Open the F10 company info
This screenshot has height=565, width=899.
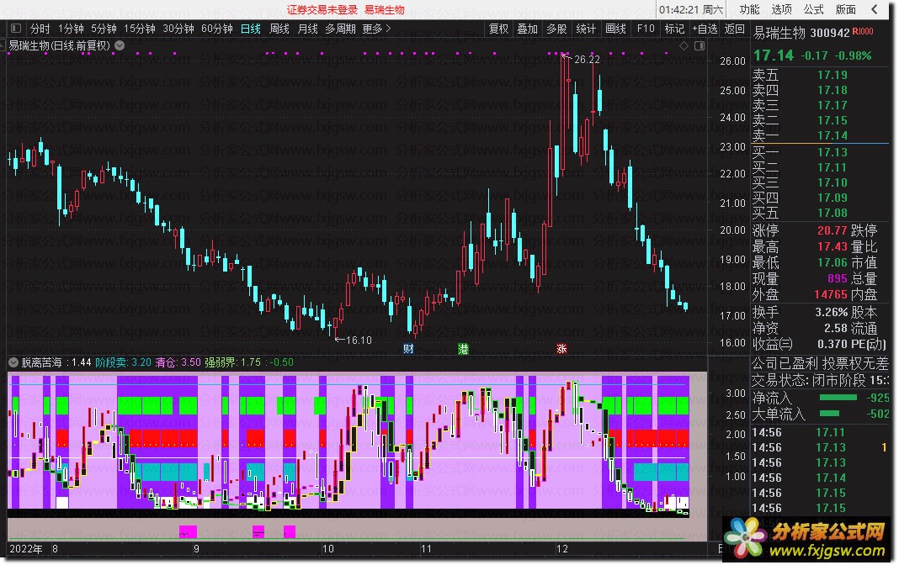(646, 29)
